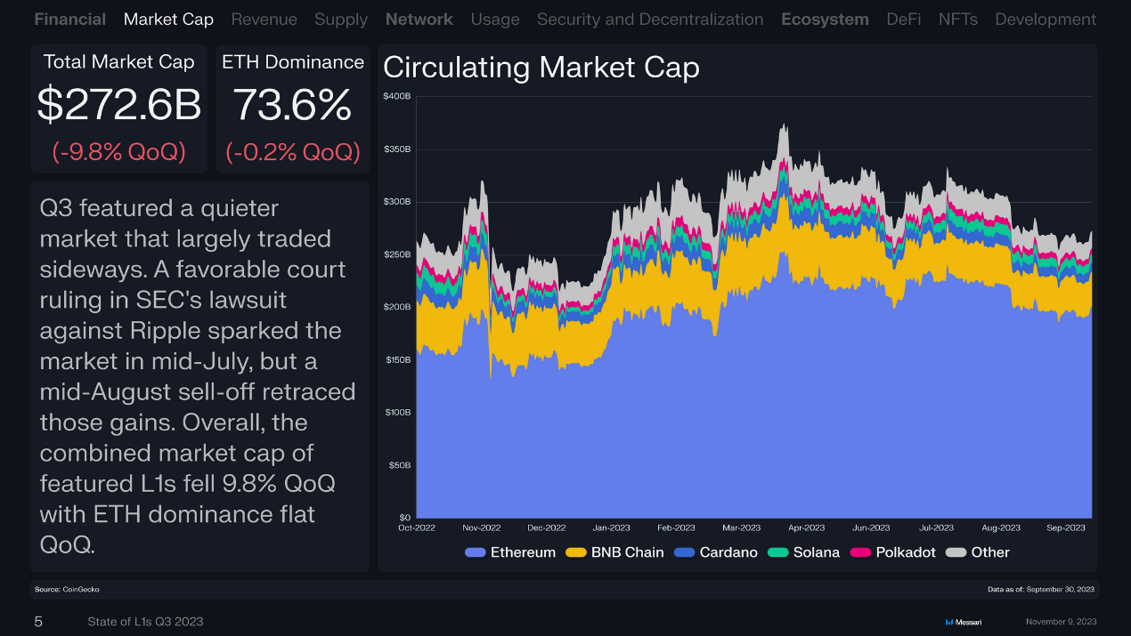The image size is (1131, 636).
Task: Open Security and Decentralization tab
Action: point(650,19)
